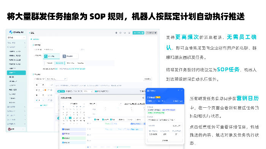
Task: Toggle the green legend checkbox under the mini calendar
Action: 63,138
